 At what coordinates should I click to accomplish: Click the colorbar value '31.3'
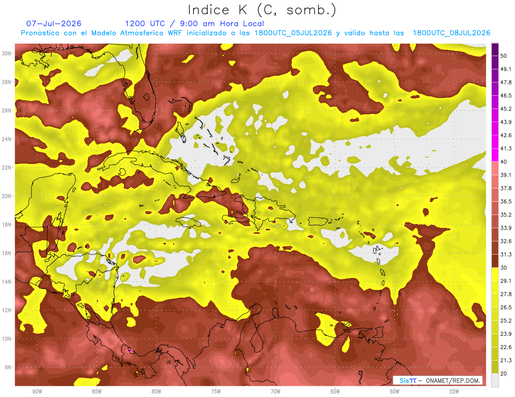click(506, 254)
